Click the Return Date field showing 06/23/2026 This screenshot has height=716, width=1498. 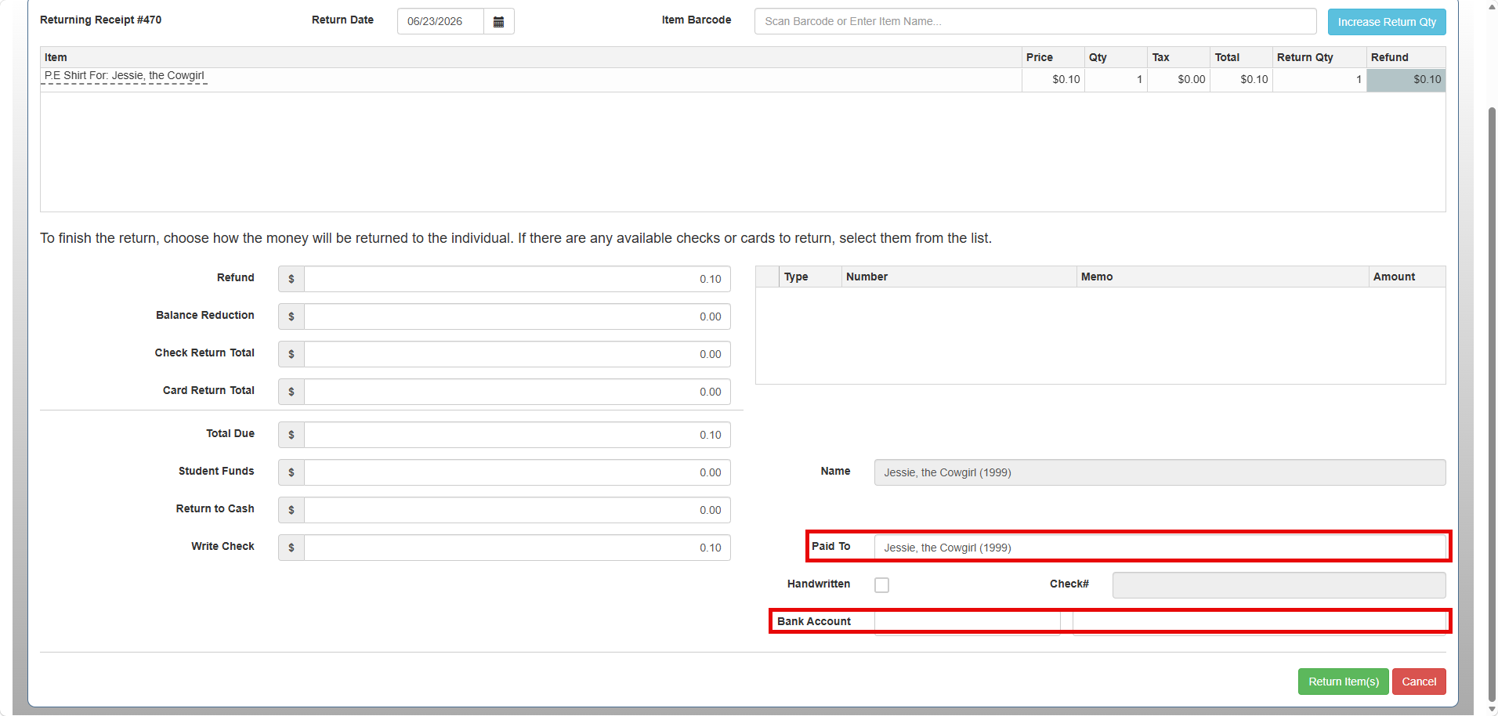[440, 21]
